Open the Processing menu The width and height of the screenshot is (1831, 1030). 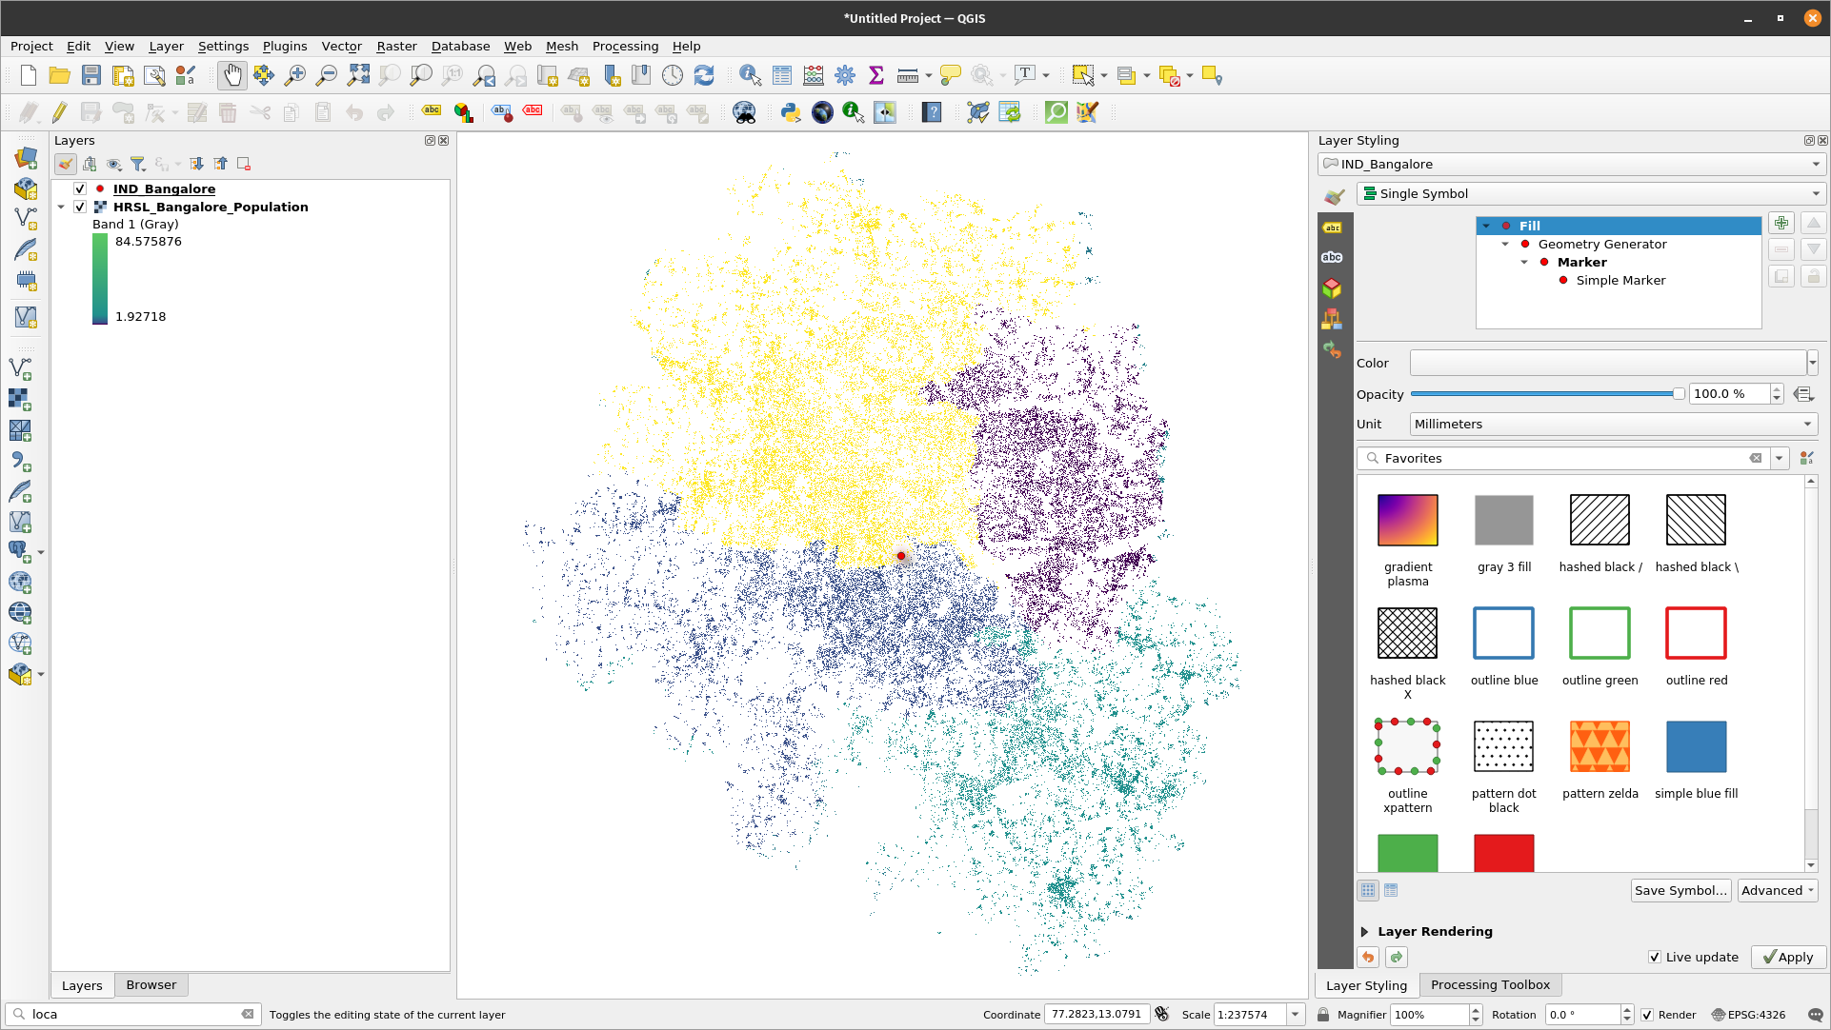(625, 46)
